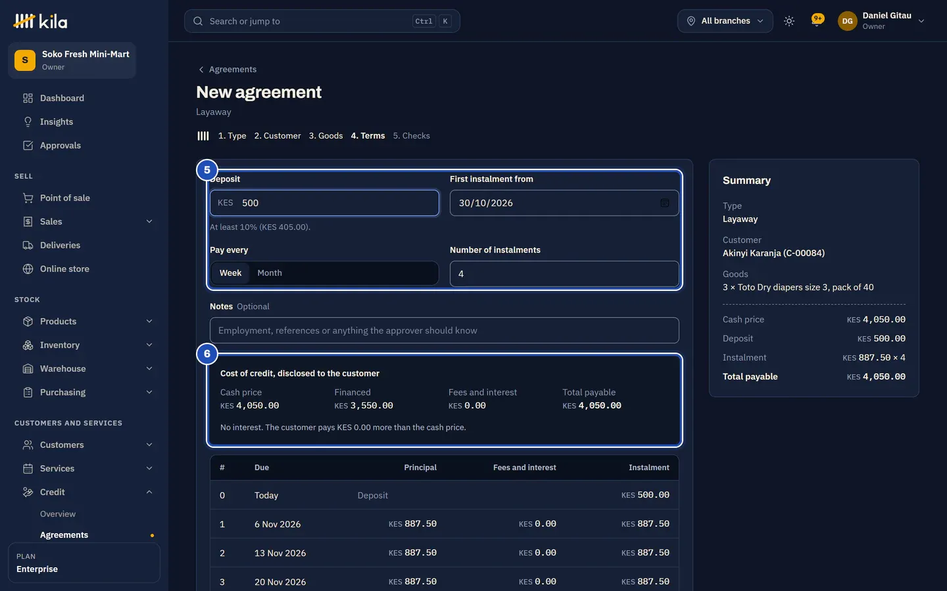This screenshot has height=591, width=947.
Task: Click the First instalment from date field
Action: (564, 203)
